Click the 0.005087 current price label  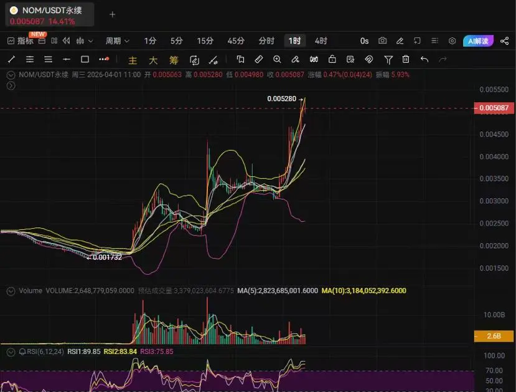(x=494, y=108)
